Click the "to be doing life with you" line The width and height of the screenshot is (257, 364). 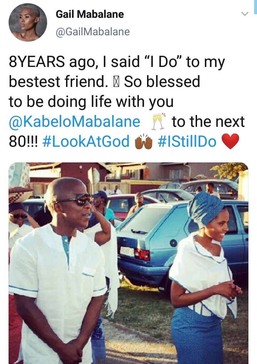click(x=91, y=102)
